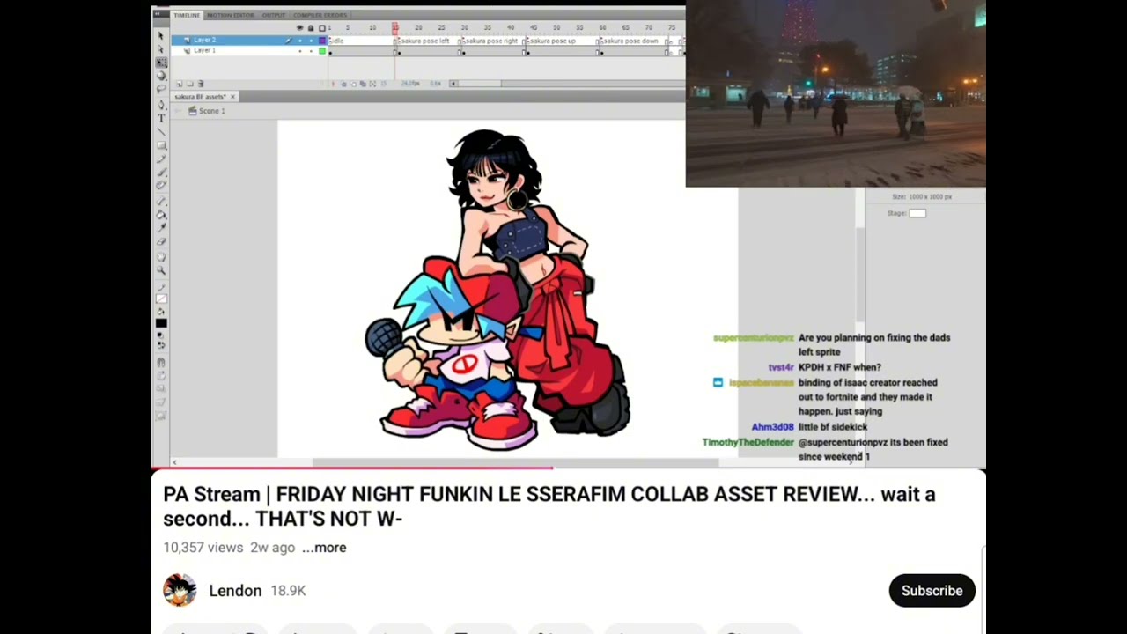Select the Lasso tool
The height and width of the screenshot is (634, 1127).
162,89
